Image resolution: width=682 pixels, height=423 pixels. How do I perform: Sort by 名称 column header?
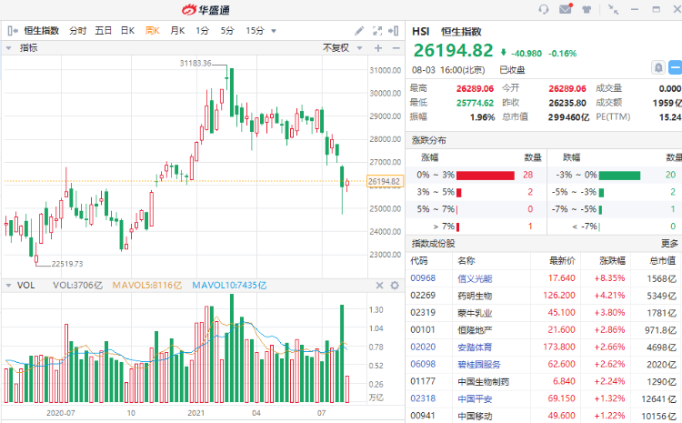(x=466, y=261)
